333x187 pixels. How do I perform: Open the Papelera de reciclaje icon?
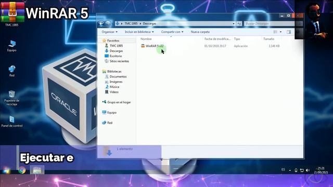coord(11,98)
